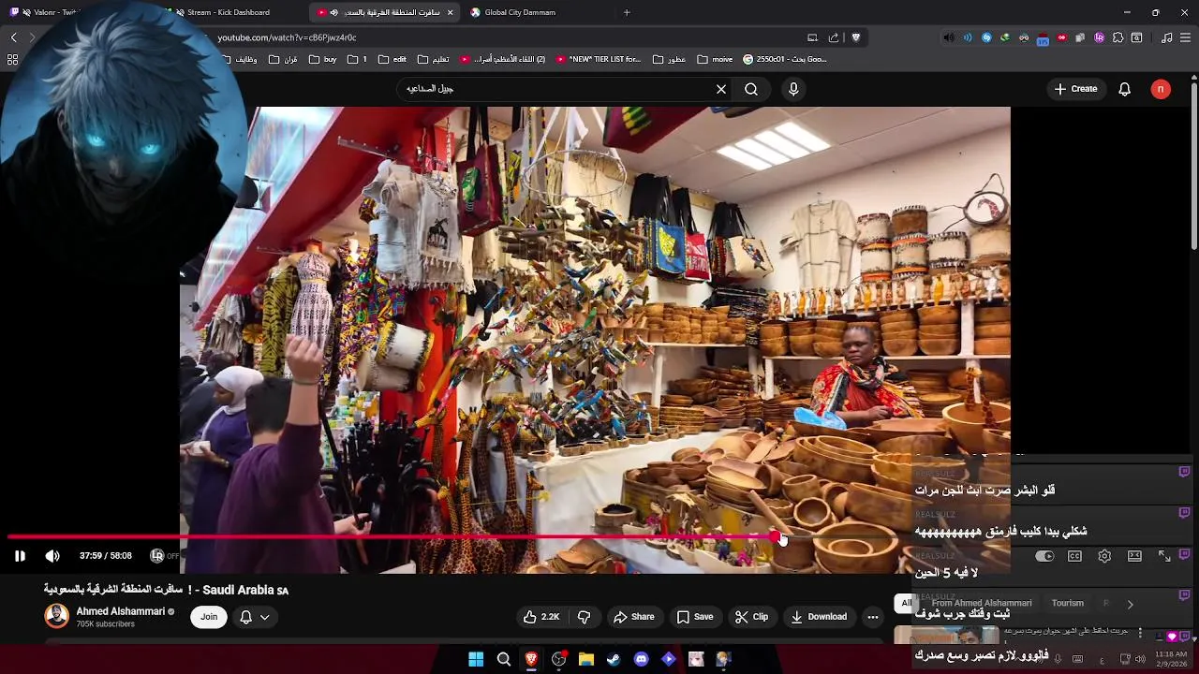Clear the YouTube search field
This screenshot has height=674, width=1199.
point(721,89)
